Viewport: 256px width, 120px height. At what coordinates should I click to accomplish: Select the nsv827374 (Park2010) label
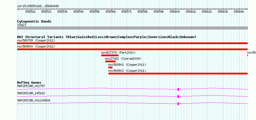point(118,52)
